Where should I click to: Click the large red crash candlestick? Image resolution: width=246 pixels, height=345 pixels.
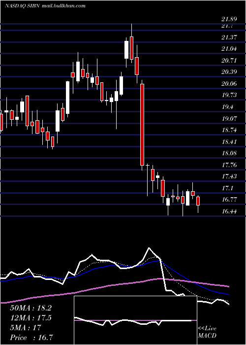[142, 125]
